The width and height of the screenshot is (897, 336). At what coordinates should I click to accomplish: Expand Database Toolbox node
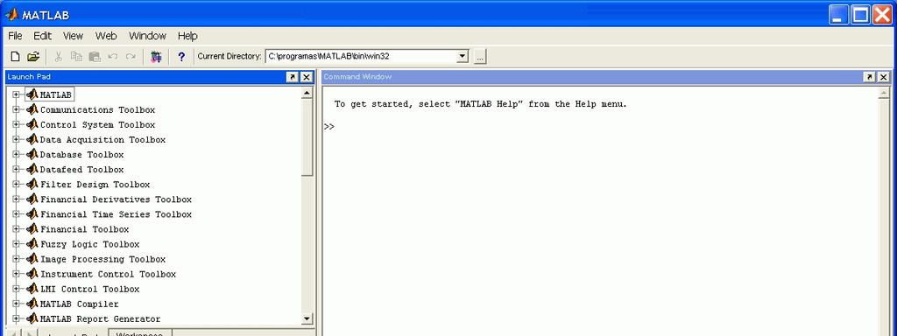(16, 154)
